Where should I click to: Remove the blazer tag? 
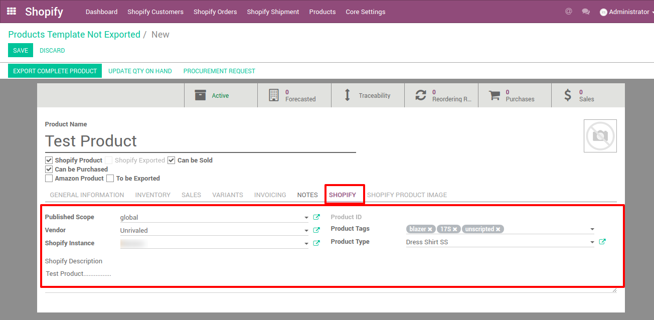point(430,229)
